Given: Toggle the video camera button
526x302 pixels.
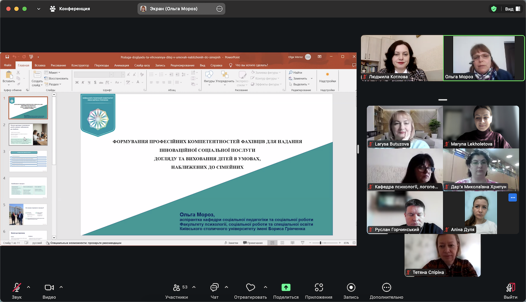Looking at the screenshot, I should [49, 288].
